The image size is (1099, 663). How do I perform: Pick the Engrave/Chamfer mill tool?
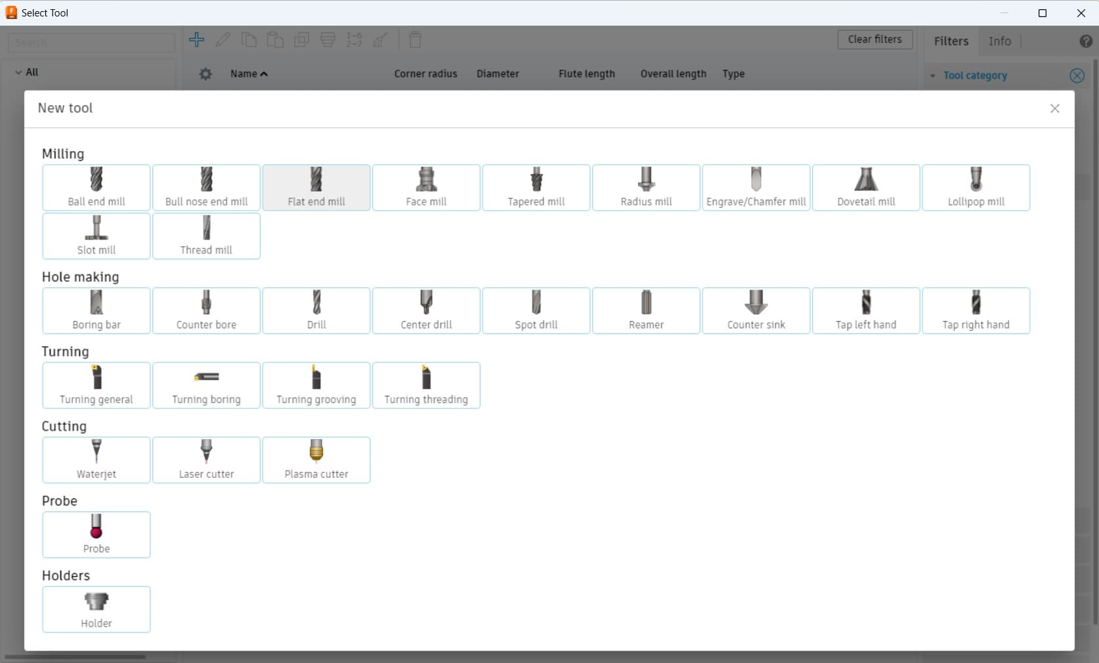(x=756, y=188)
